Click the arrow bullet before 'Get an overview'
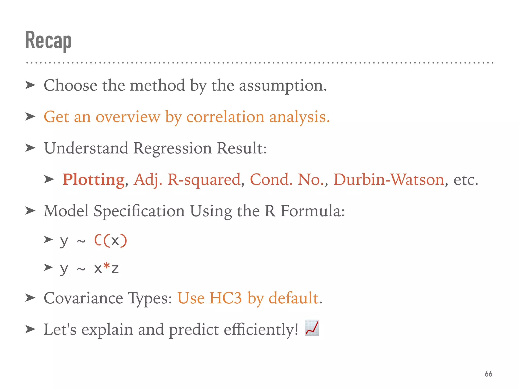 30,117
